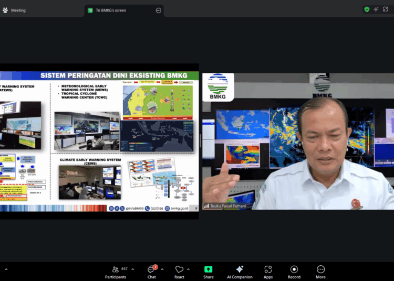The image size is (394, 281).
Task: Open the React menu
Action: [x=179, y=272]
